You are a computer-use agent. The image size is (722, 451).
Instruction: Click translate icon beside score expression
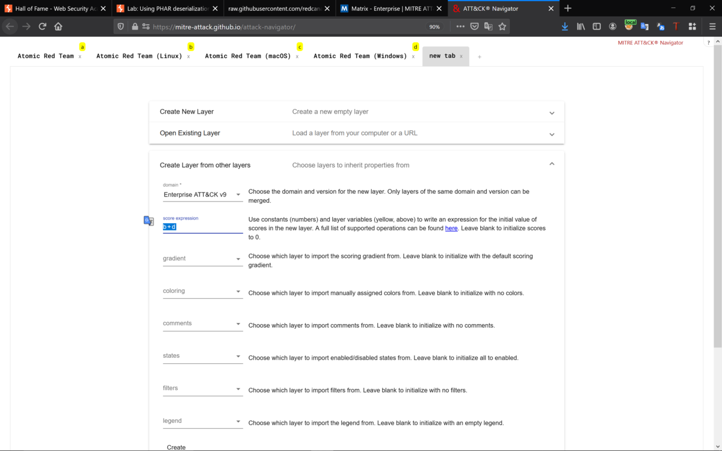pos(149,221)
